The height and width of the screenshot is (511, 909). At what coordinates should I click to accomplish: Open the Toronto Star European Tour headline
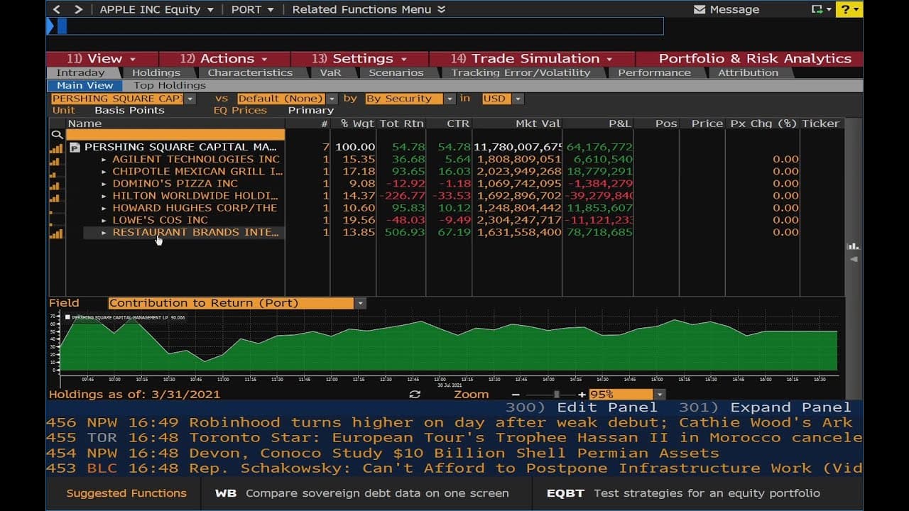pos(454,438)
